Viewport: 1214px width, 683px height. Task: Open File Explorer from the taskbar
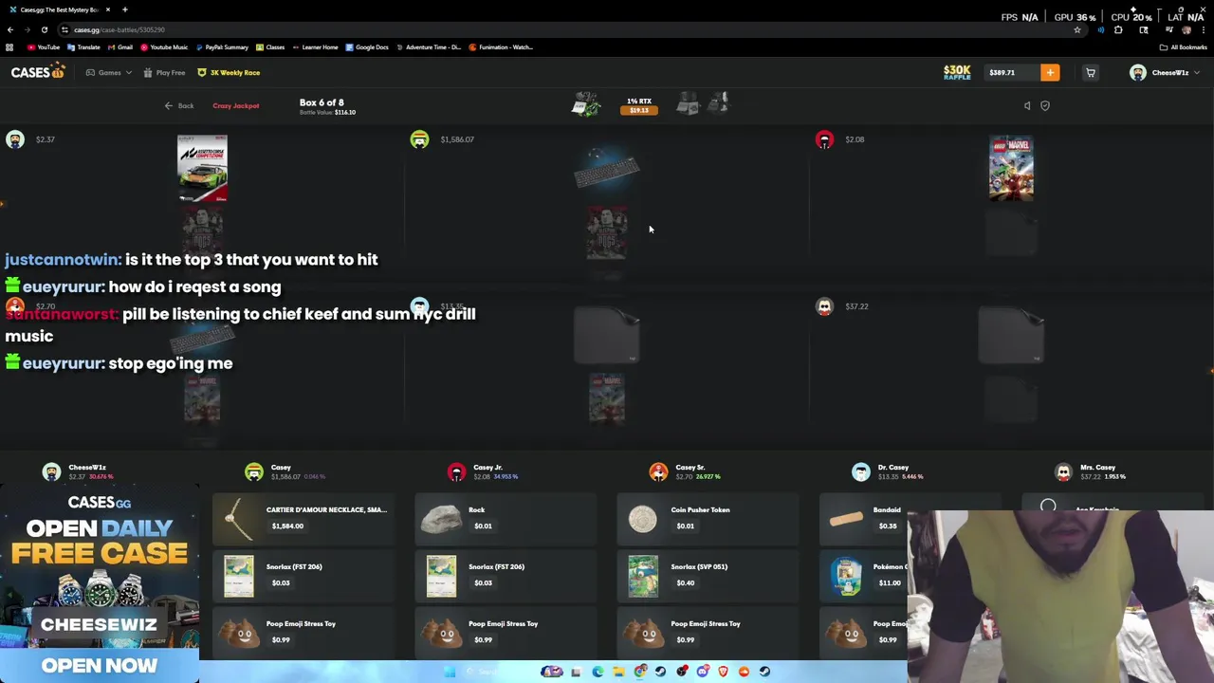618,672
